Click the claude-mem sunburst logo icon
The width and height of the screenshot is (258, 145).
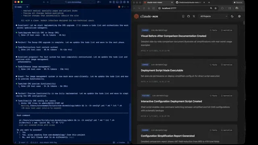(x=136, y=16)
